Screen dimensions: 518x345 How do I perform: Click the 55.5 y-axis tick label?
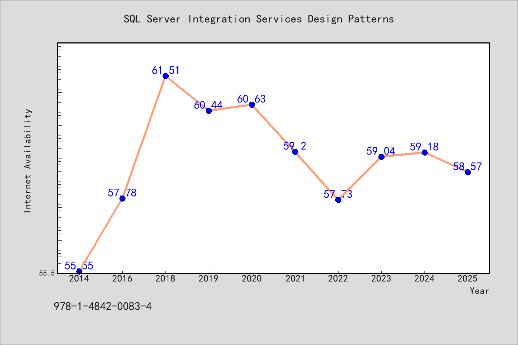[x=47, y=273]
